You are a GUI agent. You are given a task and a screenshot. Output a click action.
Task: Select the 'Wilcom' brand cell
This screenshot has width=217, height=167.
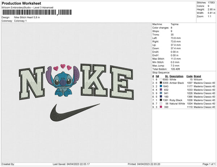tap(198, 80)
